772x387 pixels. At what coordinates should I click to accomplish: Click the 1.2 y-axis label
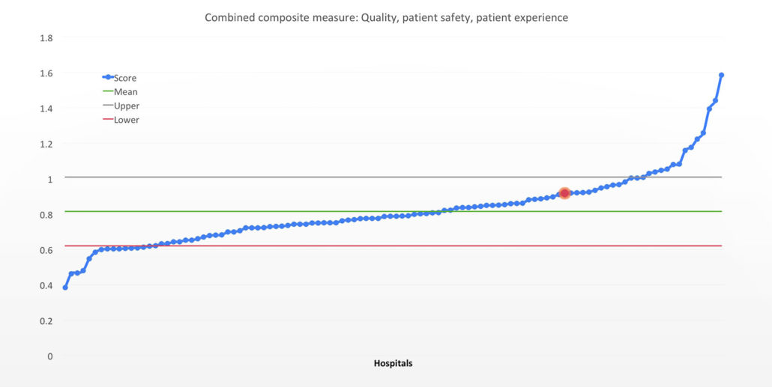46,144
